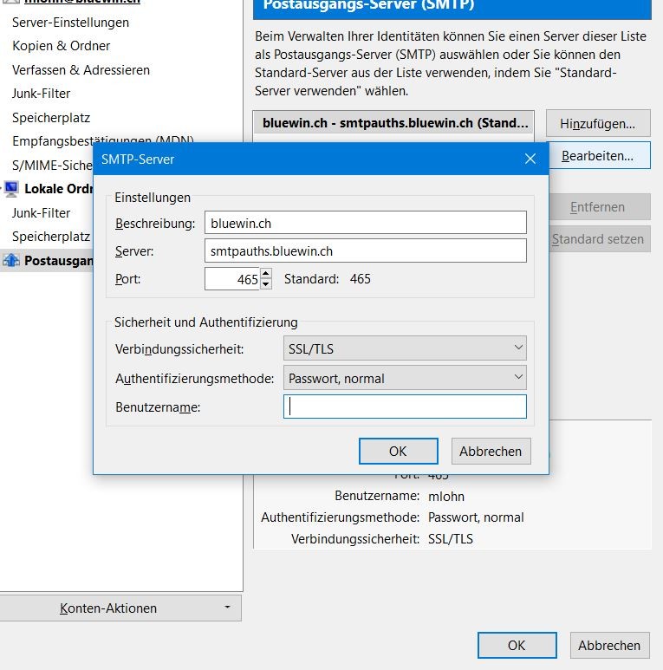Click the Lokale Ordner computer icon
This screenshot has height=670, width=663.
11,189
